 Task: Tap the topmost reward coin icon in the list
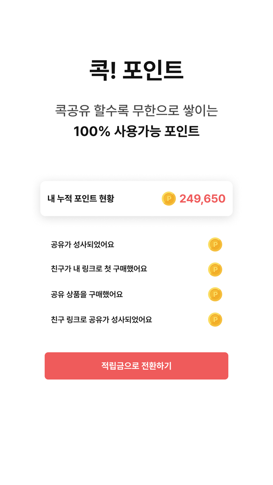coord(215,244)
